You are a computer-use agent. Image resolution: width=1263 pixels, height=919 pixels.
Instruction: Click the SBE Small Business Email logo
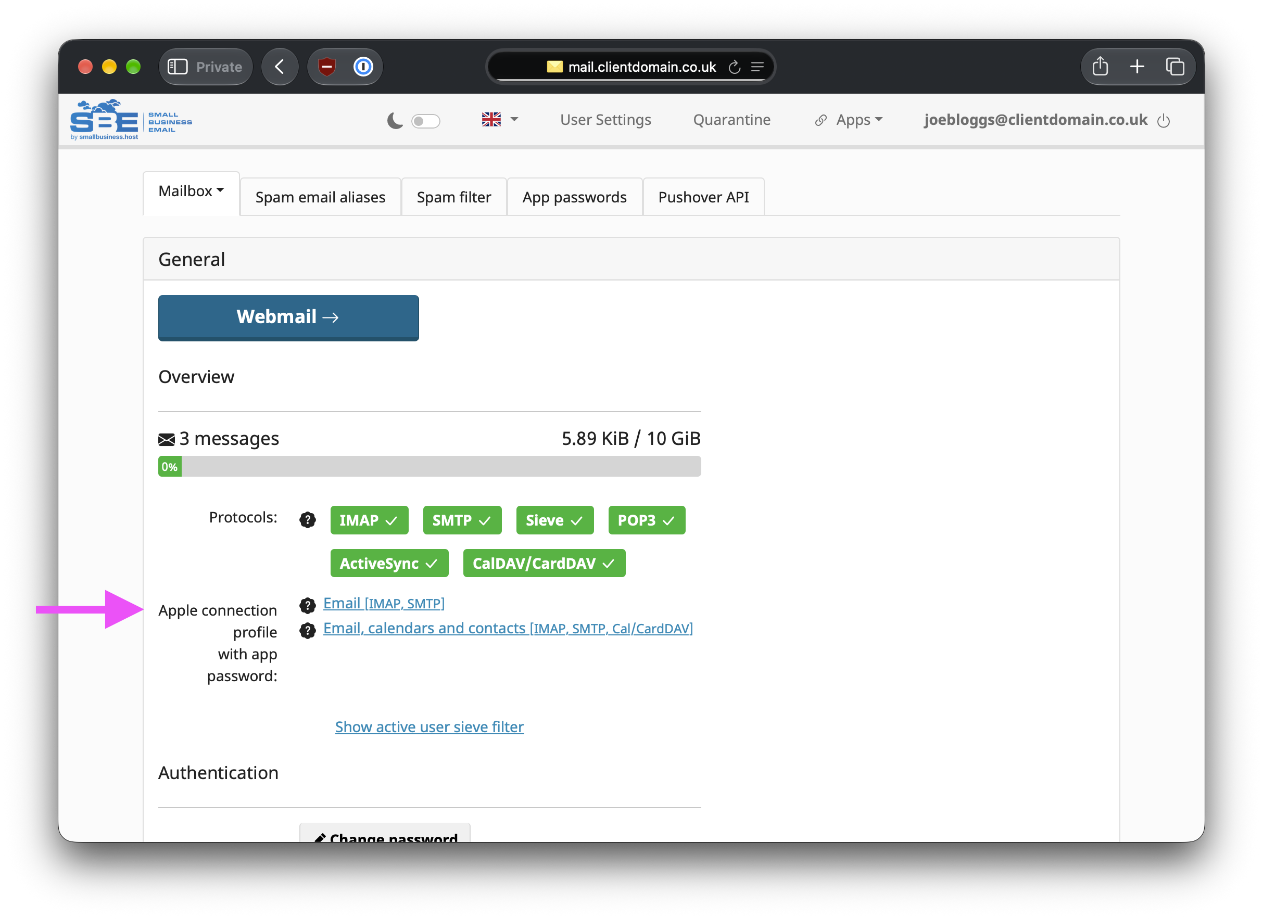(x=131, y=120)
